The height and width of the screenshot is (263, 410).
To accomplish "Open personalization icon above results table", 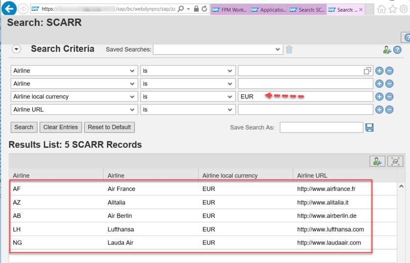I will click(377, 161).
